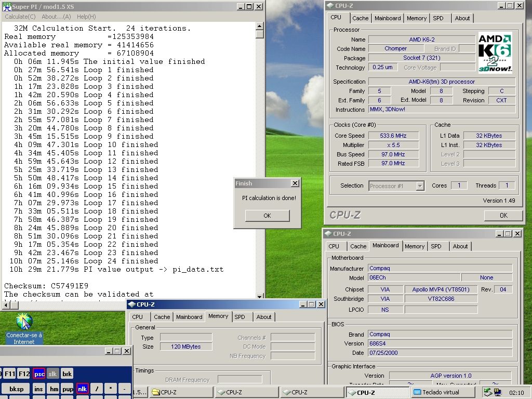
Task: Open Cache tab in Memory CPU-Z window
Action: (x=162, y=317)
